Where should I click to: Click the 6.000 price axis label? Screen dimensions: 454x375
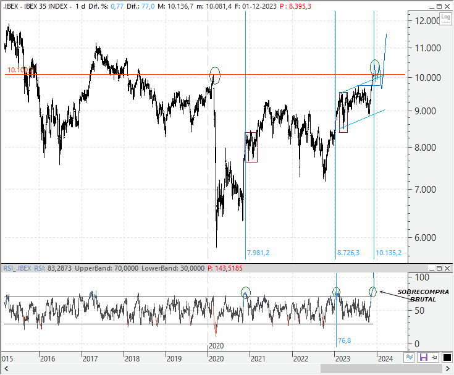click(426, 237)
